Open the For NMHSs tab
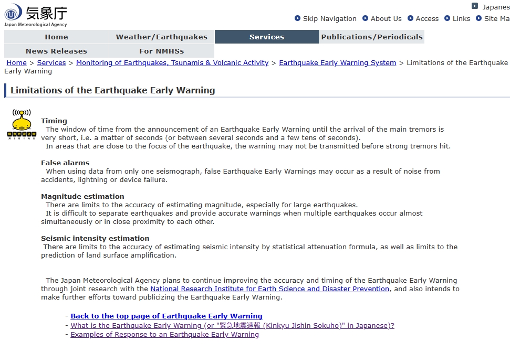The width and height of the screenshot is (510, 352). 161,51
